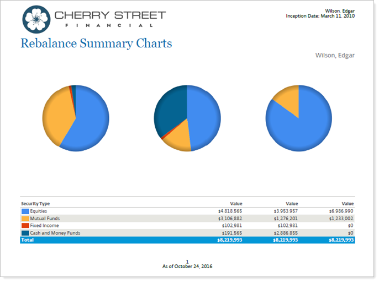The height and width of the screenshot is (282, 379).
Task: Click the Security Type column header
Action: pos(35,204)
